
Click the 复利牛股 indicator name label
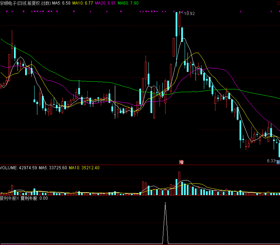8,198
